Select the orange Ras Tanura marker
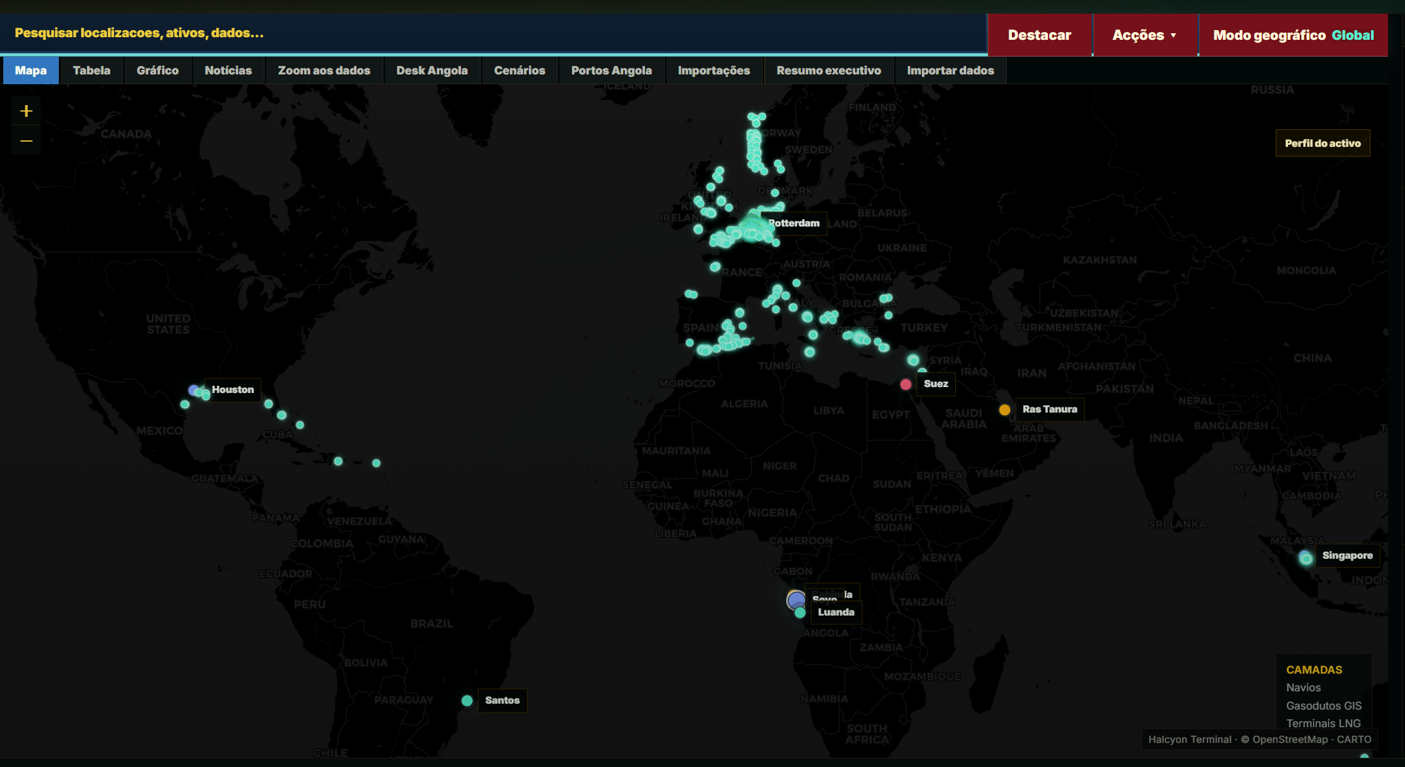The height and width of the screenshot is (767, 1405). [x=1005, y=410]
